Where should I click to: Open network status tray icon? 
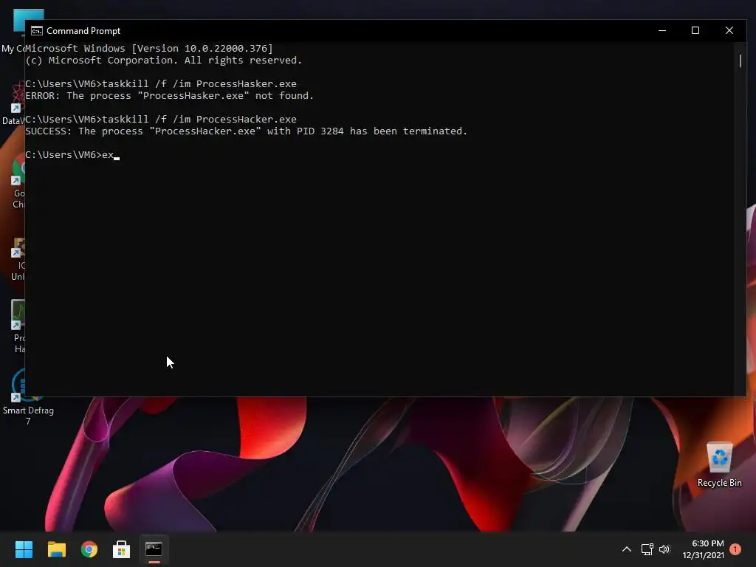click(647, 549)
